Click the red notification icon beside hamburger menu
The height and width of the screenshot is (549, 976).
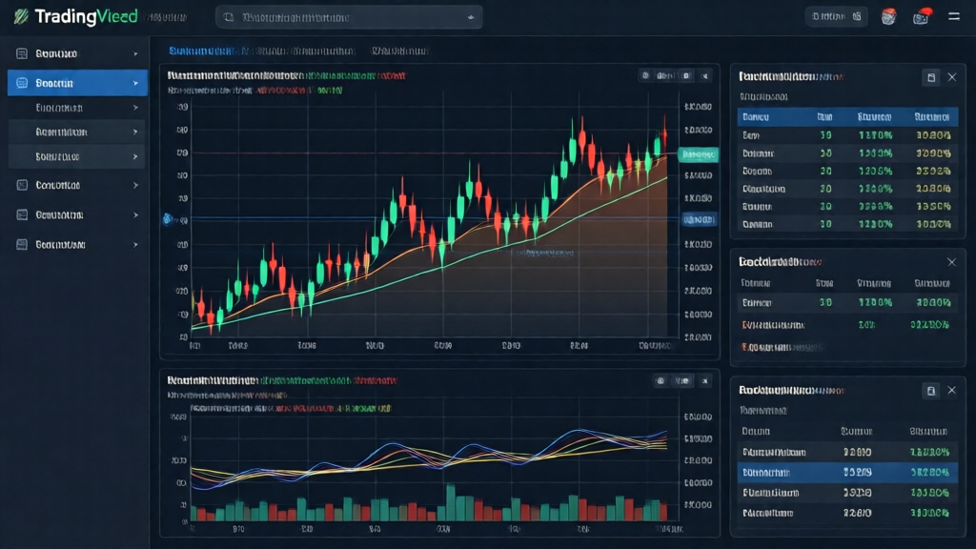click(921, 16)
